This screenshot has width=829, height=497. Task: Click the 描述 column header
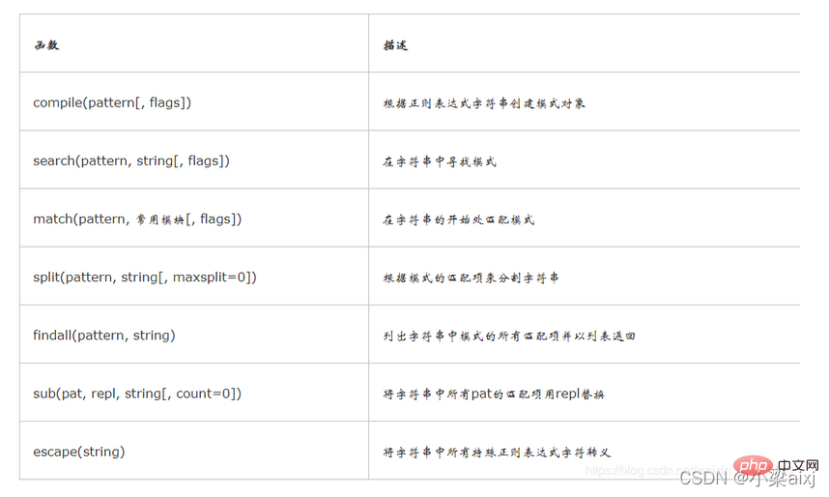[395, 45]
